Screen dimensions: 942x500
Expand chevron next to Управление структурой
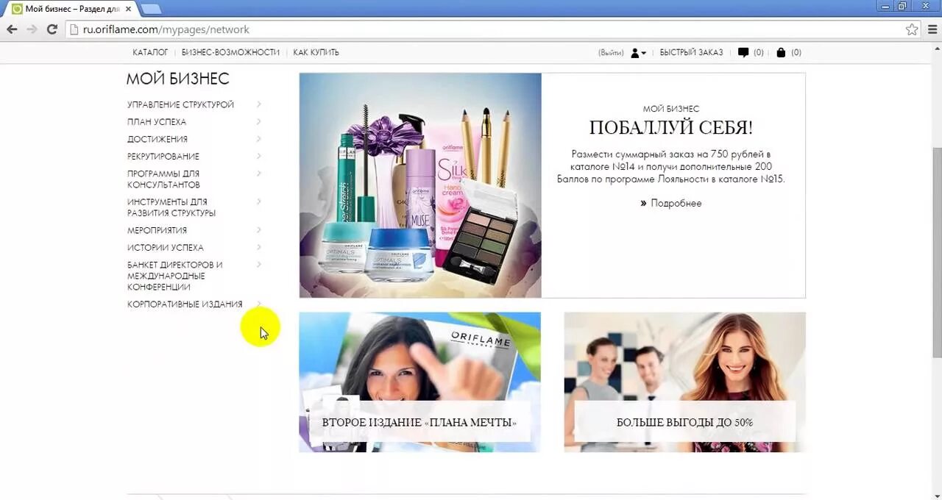[x=258, y=104]
